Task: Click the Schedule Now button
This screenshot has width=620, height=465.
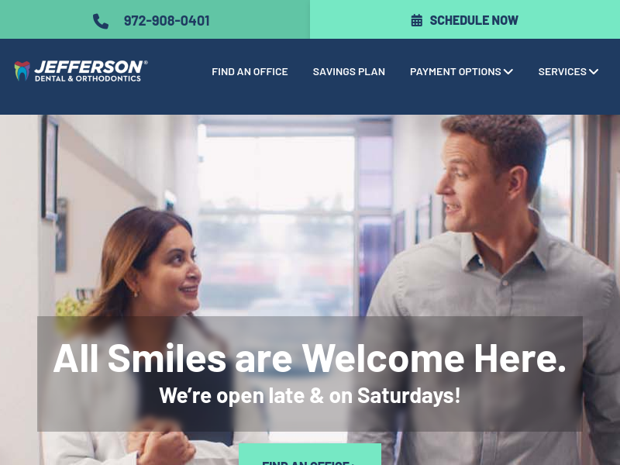Action: click(x=464, y=19)
